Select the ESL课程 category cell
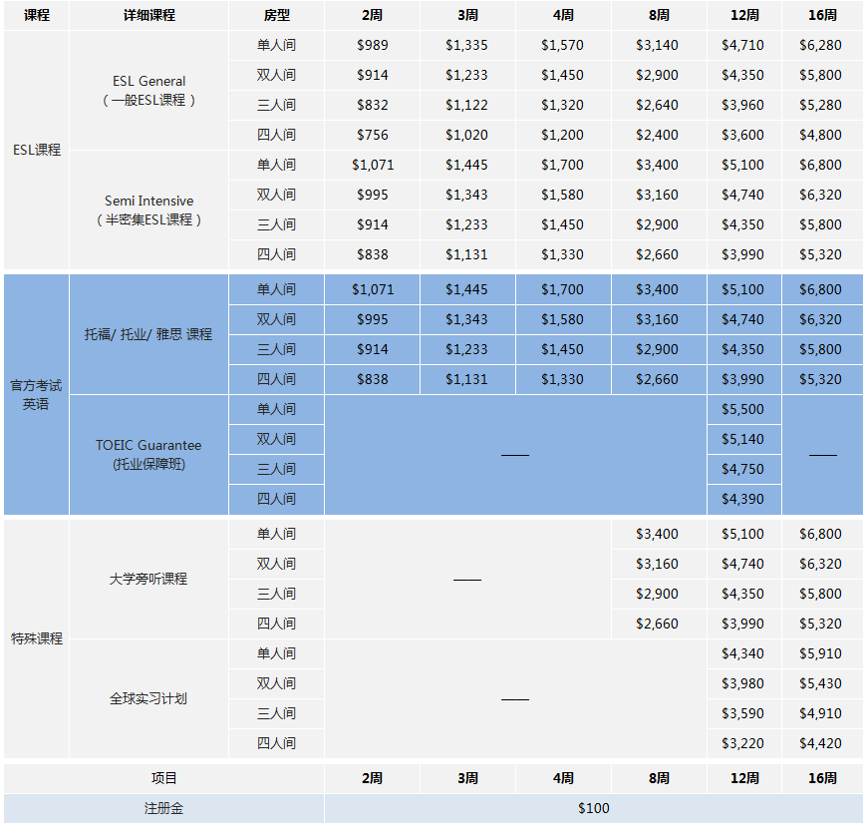This screenshot has height=838, width=867. (37, 150)
